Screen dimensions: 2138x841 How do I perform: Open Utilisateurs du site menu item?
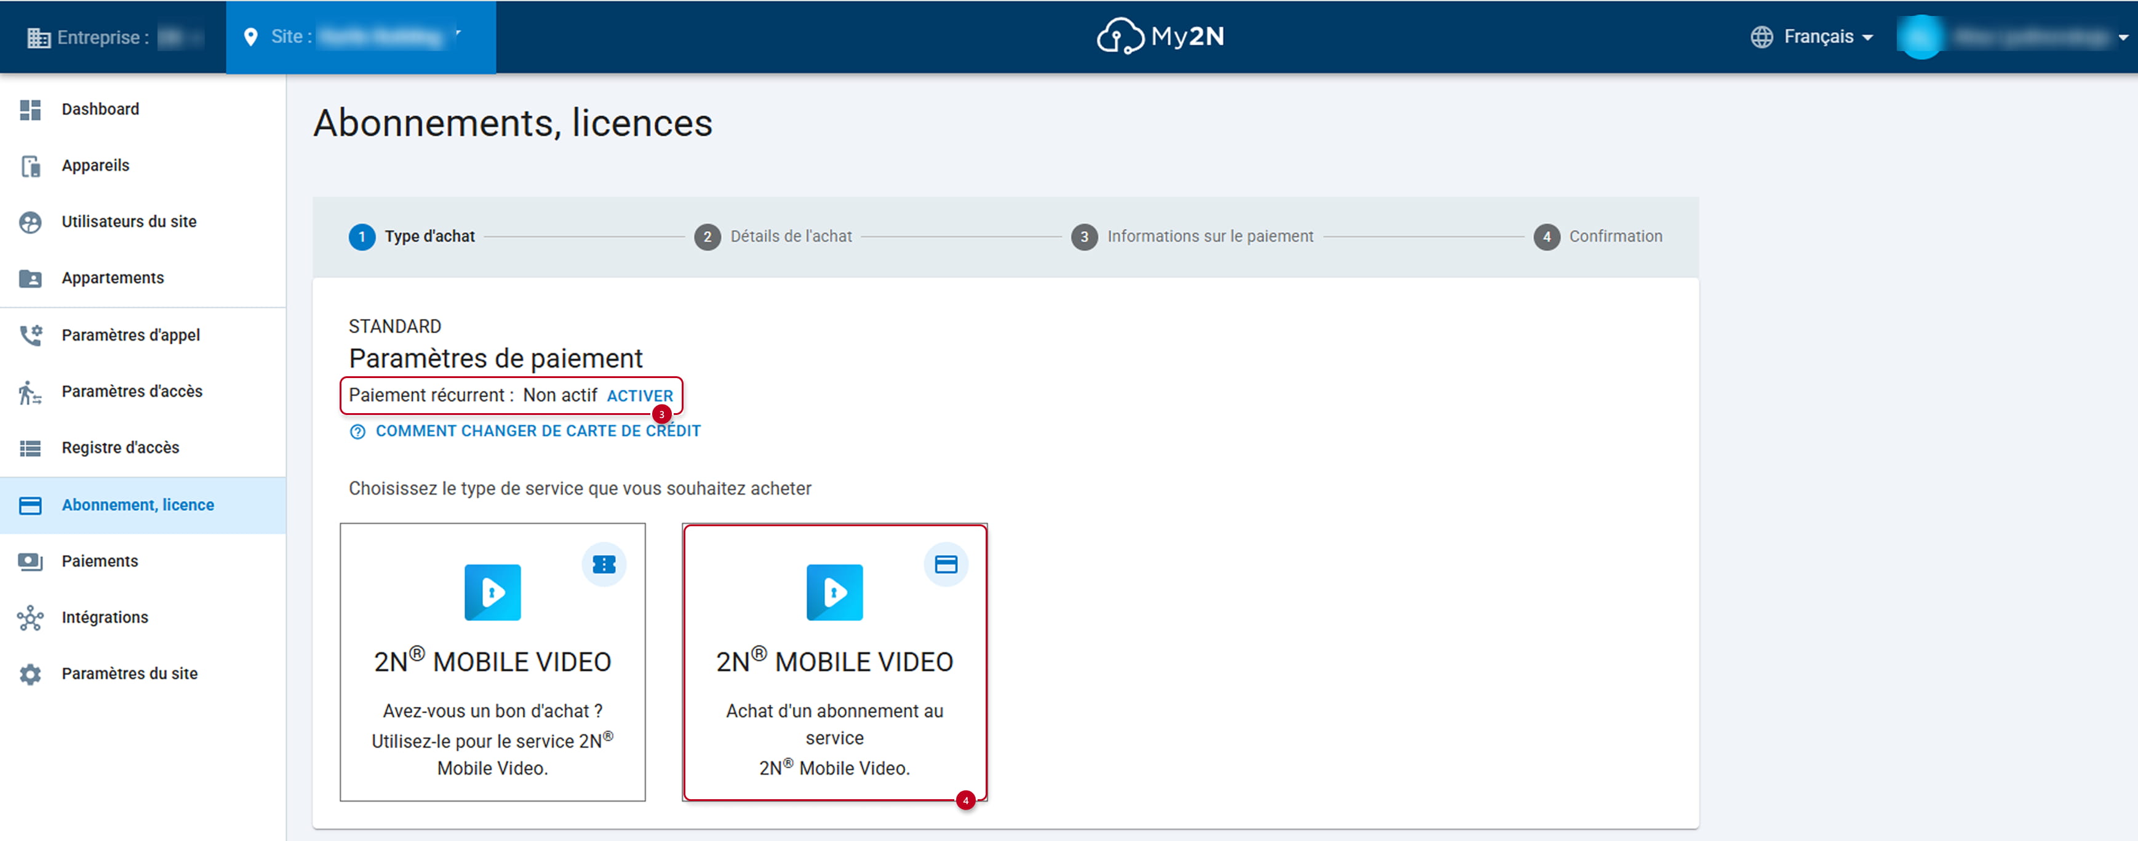click(143, 223)
